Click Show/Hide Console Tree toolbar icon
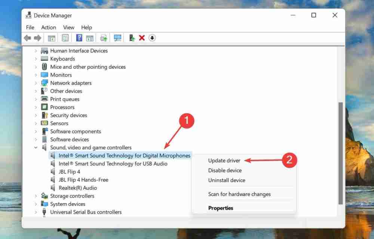Image resolution: width=374 pixels, height=239 pixels. (x=52, y=38)
